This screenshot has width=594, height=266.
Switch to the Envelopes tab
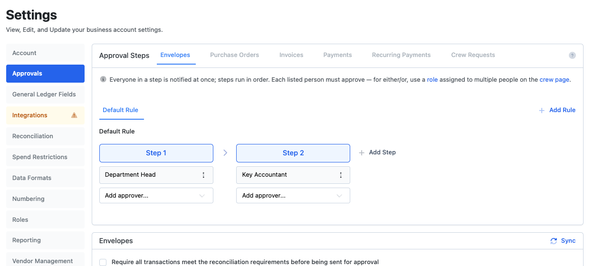point(175,55)
